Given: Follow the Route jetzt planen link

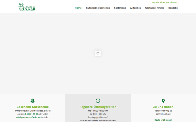Looking at the screenshot, I should point(163,120).
